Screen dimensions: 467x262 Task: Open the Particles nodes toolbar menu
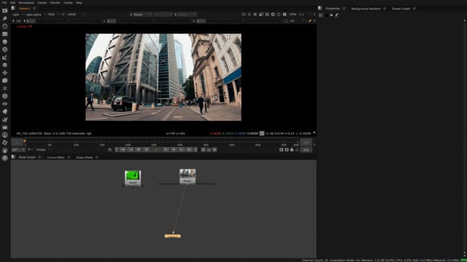tap(5, 88)
